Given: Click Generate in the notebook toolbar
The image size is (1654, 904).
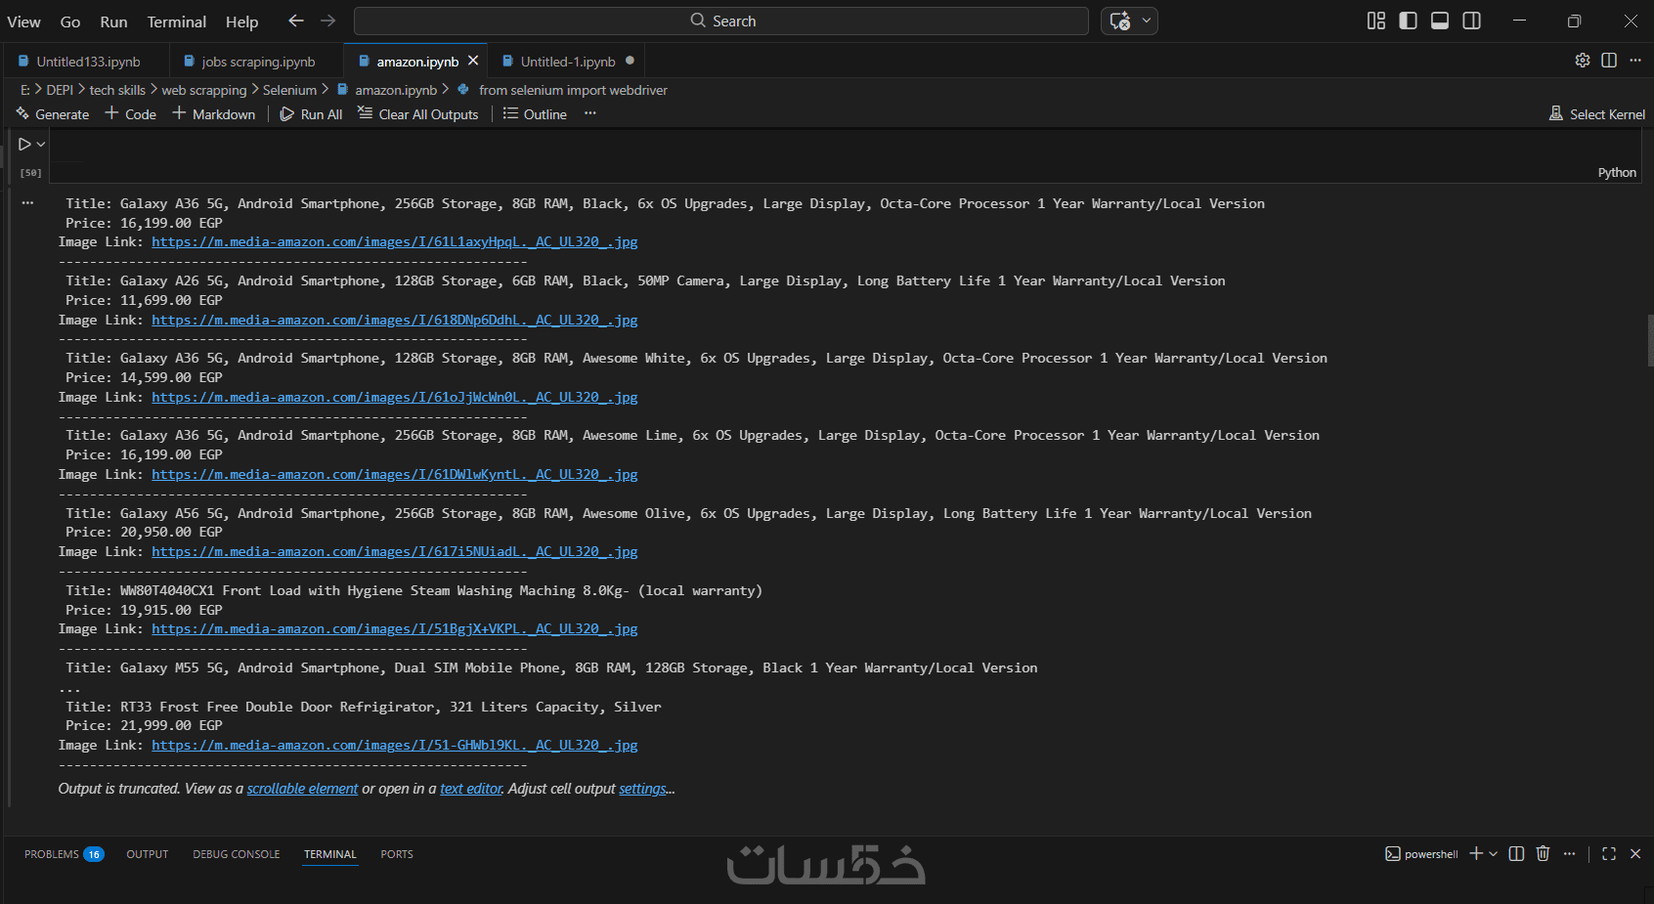Looking at the screenshot, I should click(53, 114).
